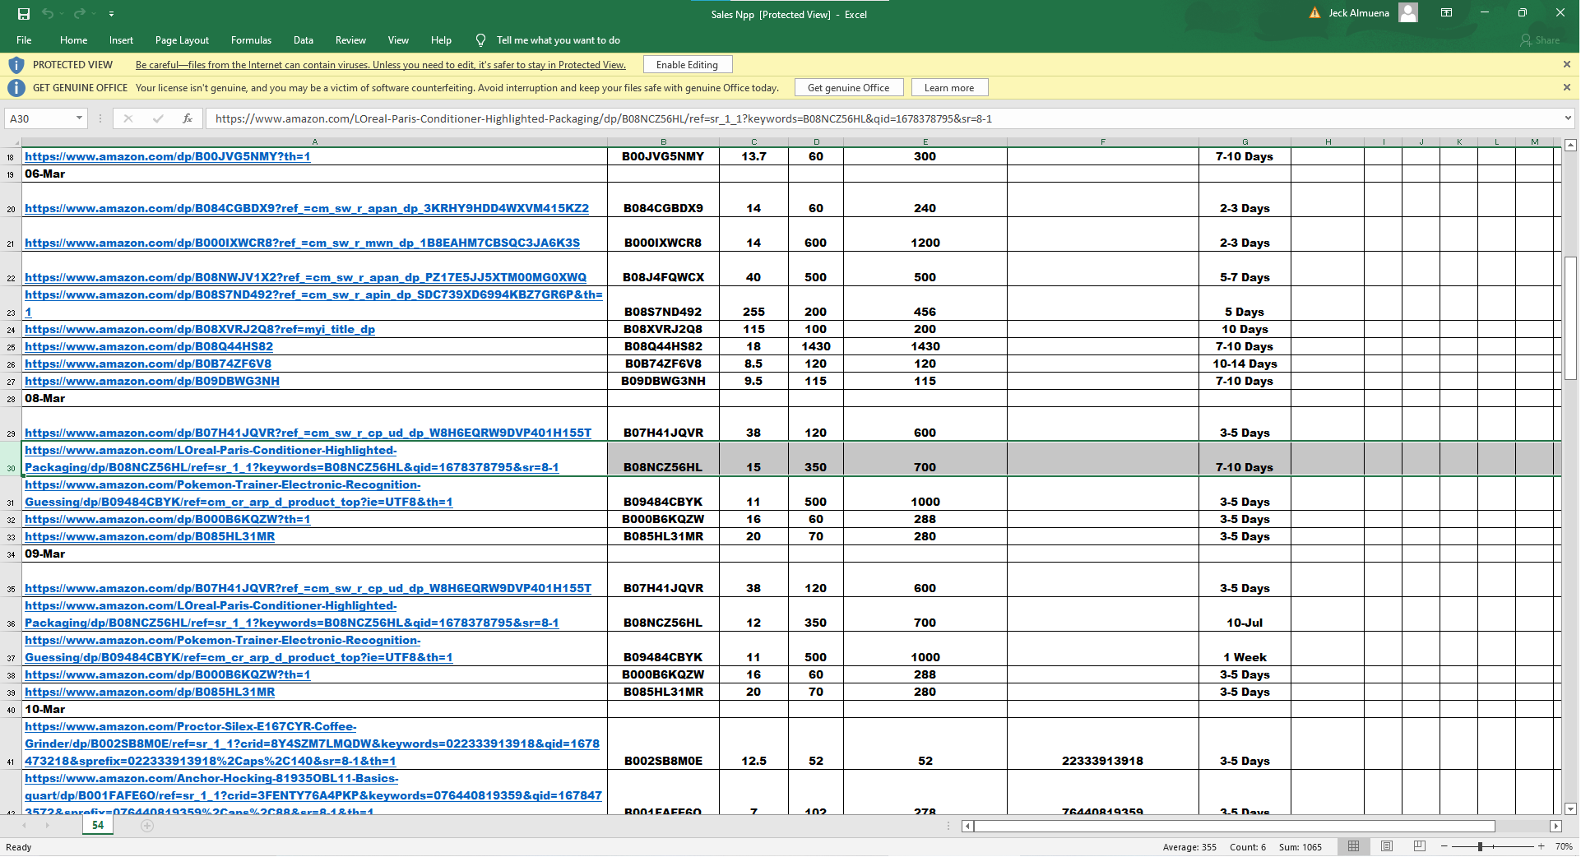
Task: Click the Get Genuine Office info icon
Action: pos(16,88)
